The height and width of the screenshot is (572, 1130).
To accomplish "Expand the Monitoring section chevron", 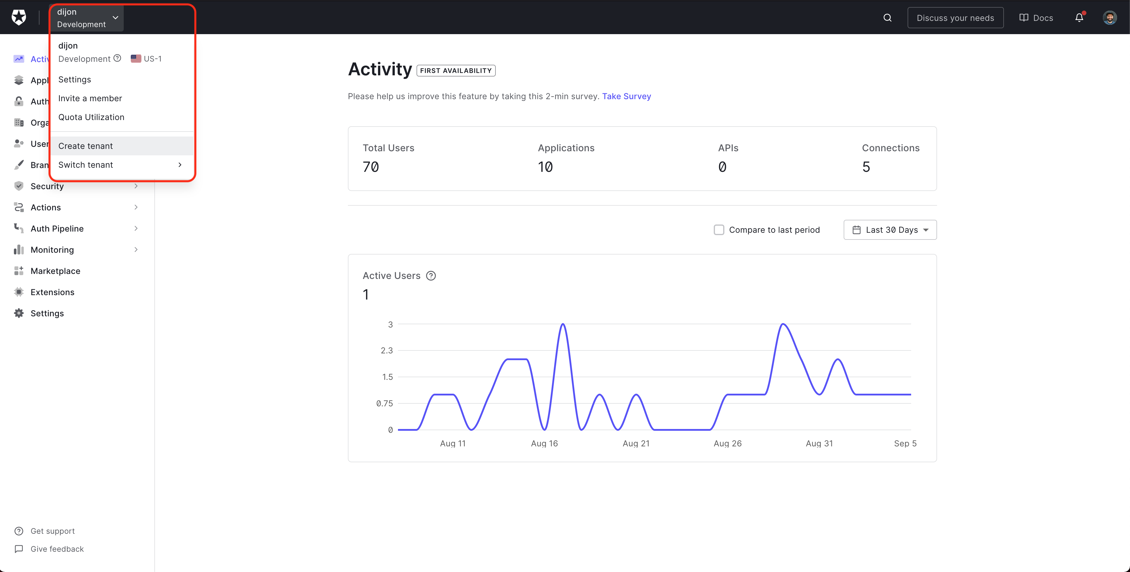I will point(136,250).
